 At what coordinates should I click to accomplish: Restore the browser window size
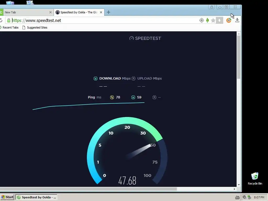[x=226, y=7]
